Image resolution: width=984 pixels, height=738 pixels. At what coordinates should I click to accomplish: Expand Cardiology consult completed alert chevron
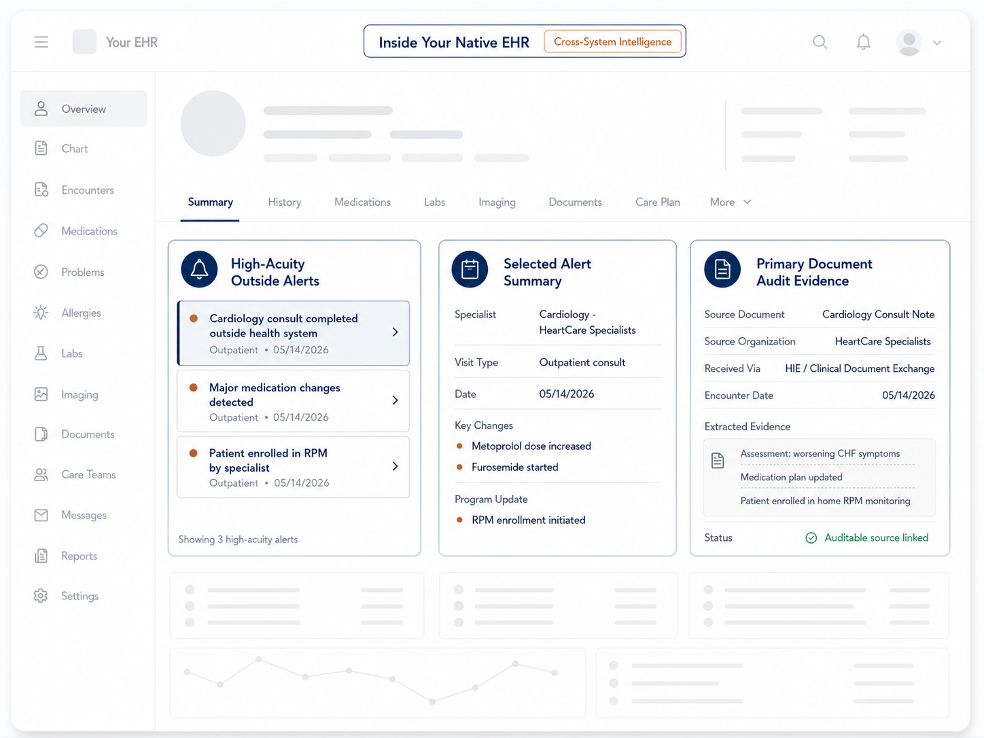pos(396,332)
